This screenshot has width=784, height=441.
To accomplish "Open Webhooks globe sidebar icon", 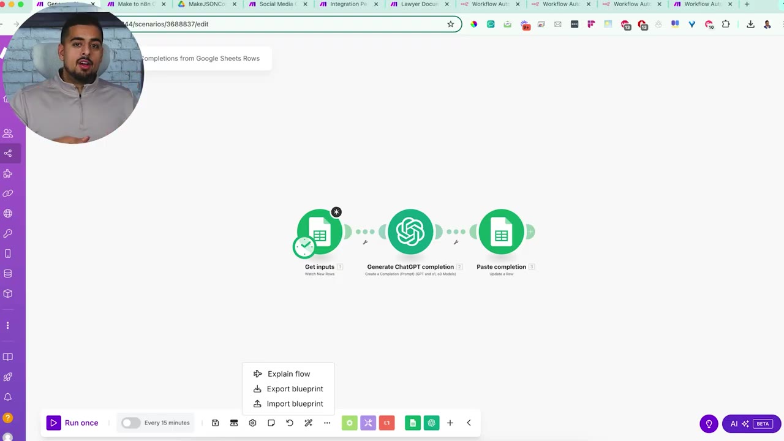I will (8, 214).
